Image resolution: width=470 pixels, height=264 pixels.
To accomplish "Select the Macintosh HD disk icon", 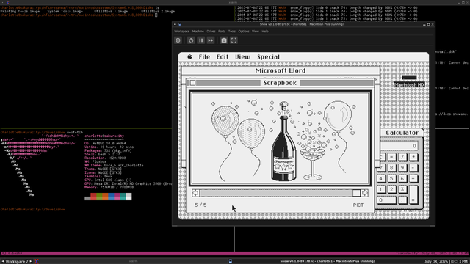I will [409, 81].
